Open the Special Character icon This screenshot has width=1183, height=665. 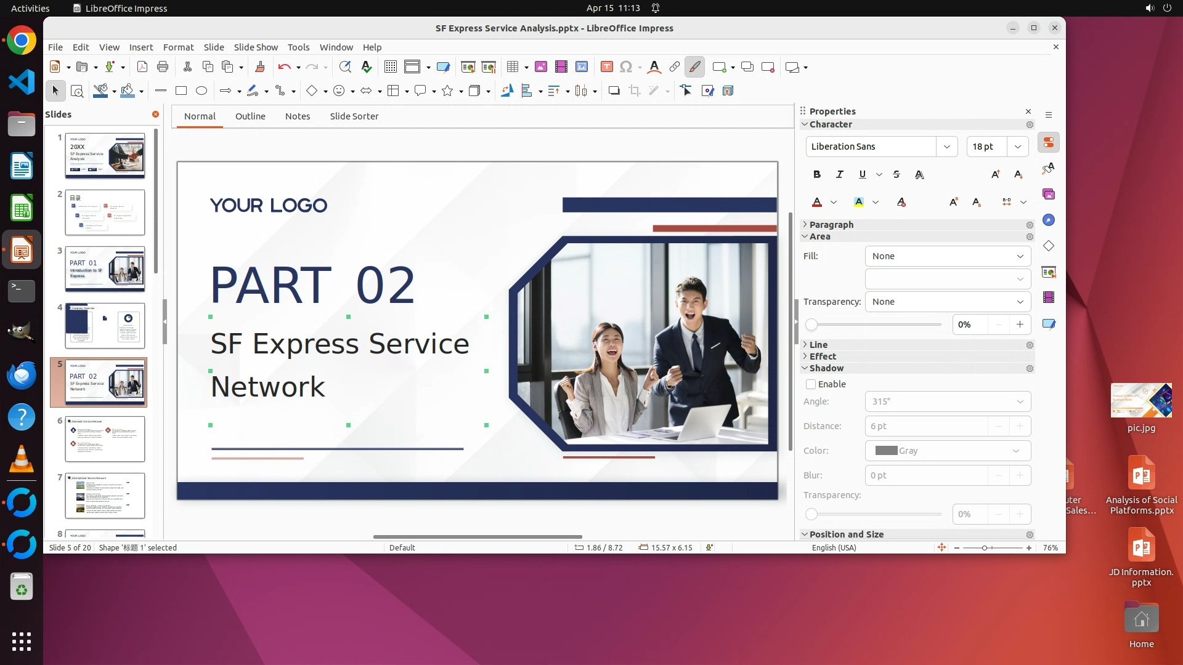626,66
